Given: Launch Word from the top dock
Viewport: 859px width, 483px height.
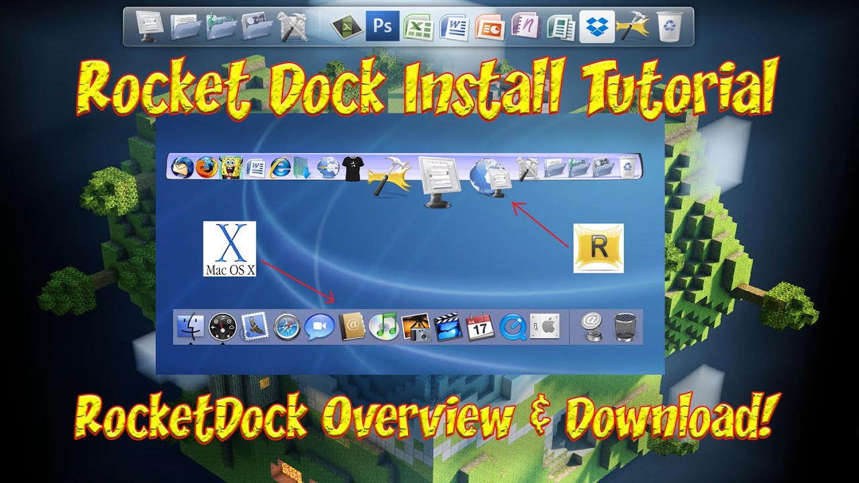Looking at the screenshot, I should tap(454, 27).
